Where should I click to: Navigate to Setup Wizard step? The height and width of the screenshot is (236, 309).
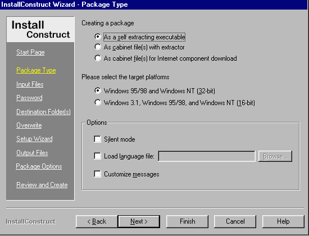pyautogui.click(x=34, y=139)
